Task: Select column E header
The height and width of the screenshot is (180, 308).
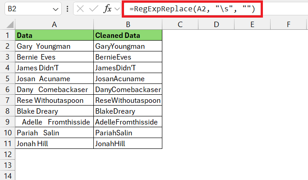Action: point(253,24)
